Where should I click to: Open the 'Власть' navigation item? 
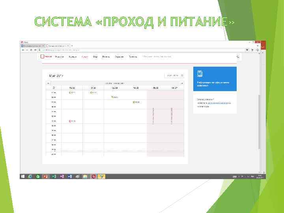(x=106, y=57)
